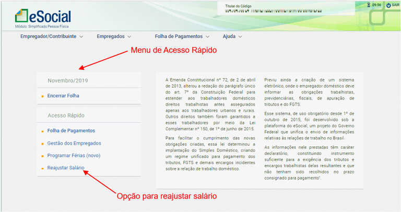Open the Folha de Pagamentos top menu
401x212 pixels.
179,37
